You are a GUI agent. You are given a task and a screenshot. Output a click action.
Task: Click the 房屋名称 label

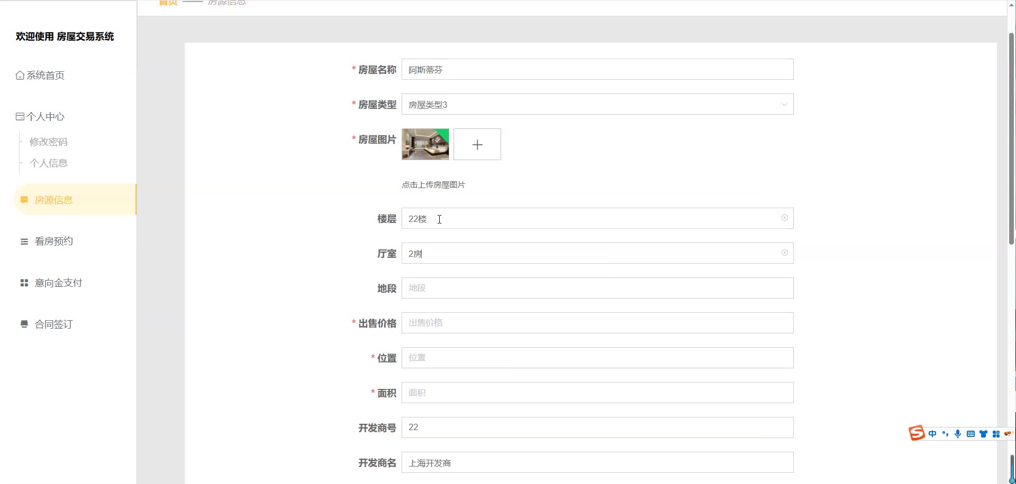click(x=377, y=70)
